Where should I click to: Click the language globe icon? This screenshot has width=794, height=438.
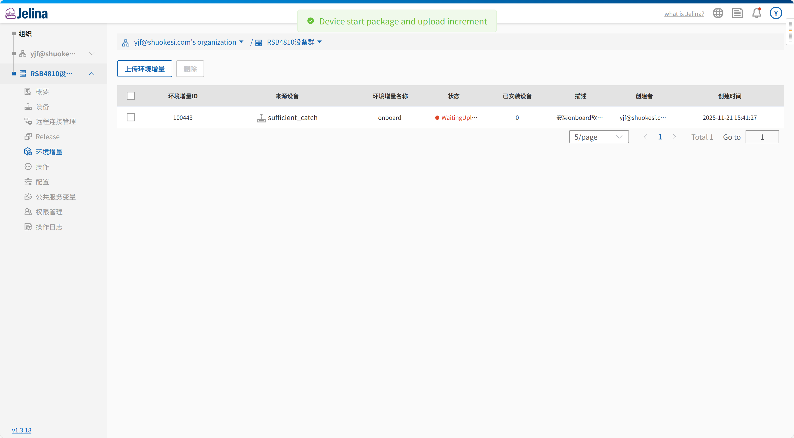point(718,13)
